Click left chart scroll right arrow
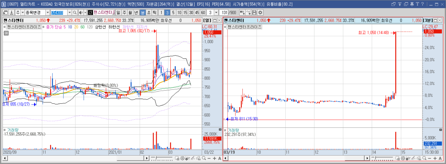 (x=147, y=158)
